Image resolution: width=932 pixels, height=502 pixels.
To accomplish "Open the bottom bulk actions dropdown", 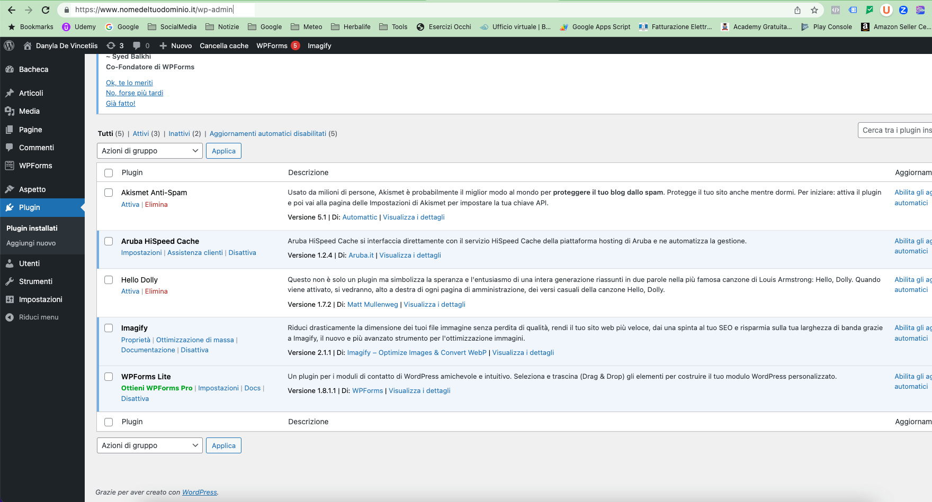I will 149,445.
